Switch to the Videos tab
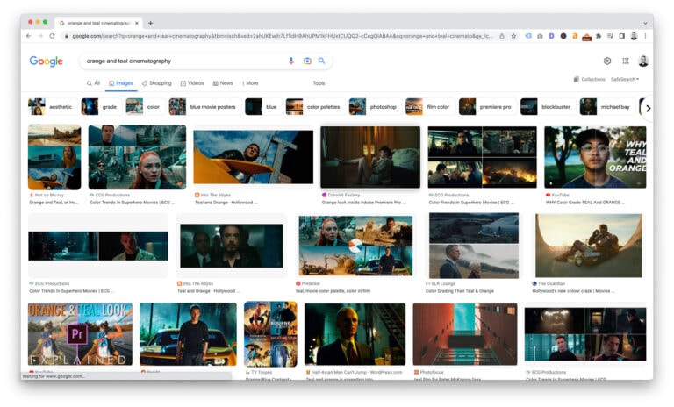 coord(192,83)
